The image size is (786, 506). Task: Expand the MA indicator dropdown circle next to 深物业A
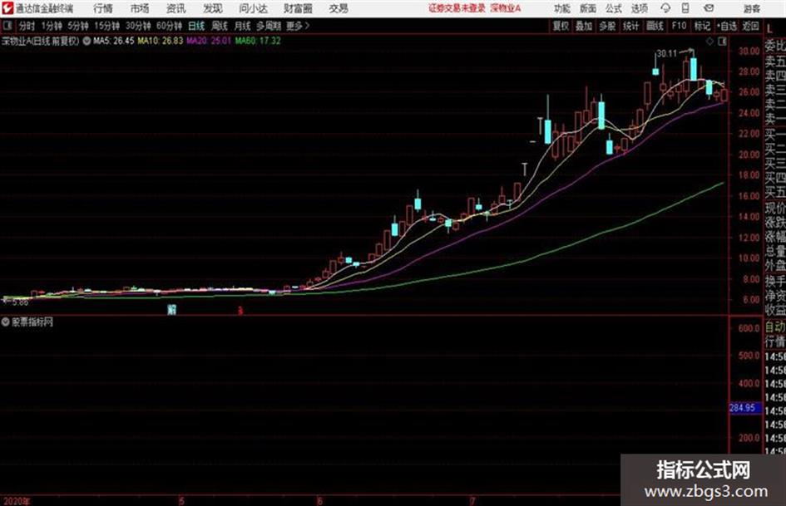[87, 41]
